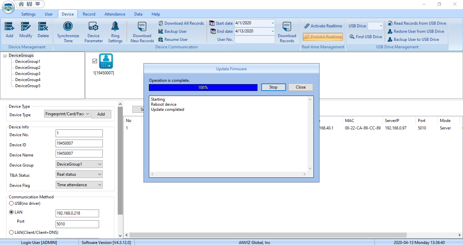The height and width of the screenshot is (245, 463).
Task: Open the Record ribbon tab
Action: [89, 14]
